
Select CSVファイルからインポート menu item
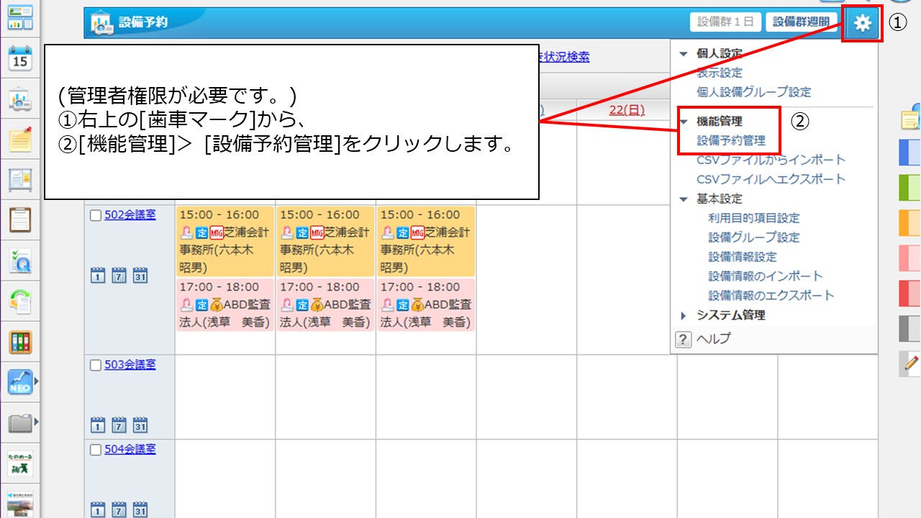pyautogui.click(x=771, y=160)
